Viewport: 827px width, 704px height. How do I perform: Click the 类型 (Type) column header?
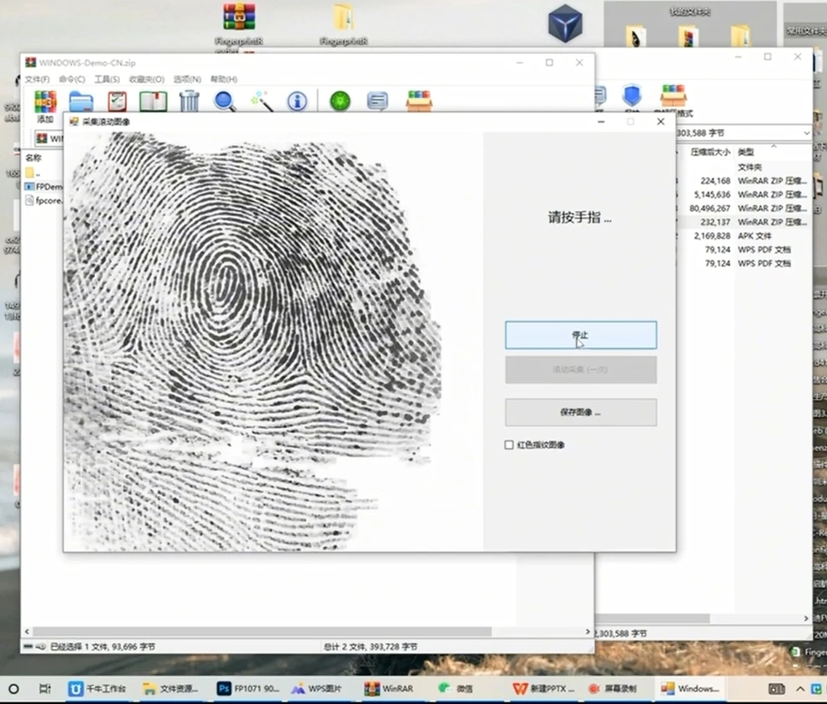[746, 153]
